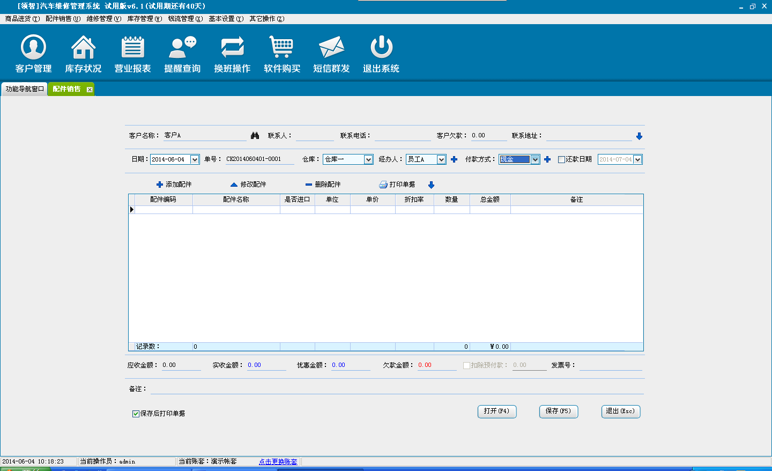Viewport: 772px width, 471px height.
Task: Open the 经办人 handler dropdown
Action: tap(441, 159)
